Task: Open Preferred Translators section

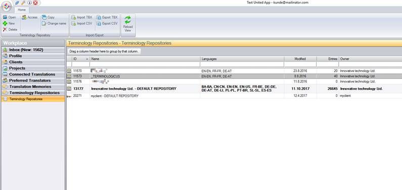Action: tap(33, 80)
